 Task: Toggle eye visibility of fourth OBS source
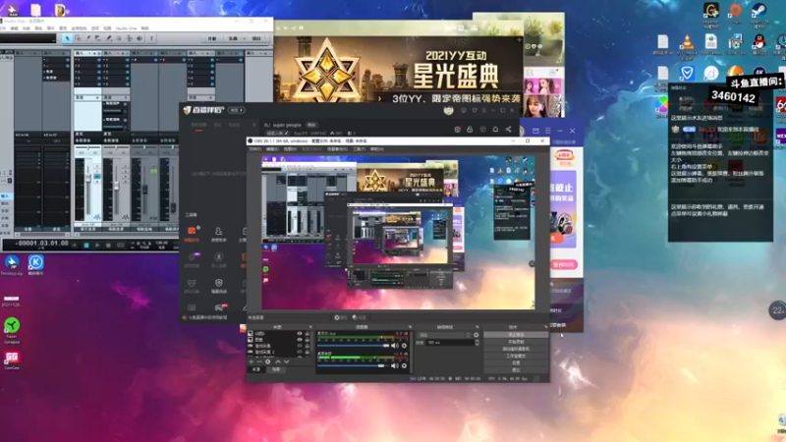[300, 352]
